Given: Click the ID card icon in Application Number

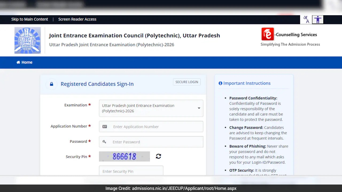Looking at the screenshot, I should tap(105, 127).
